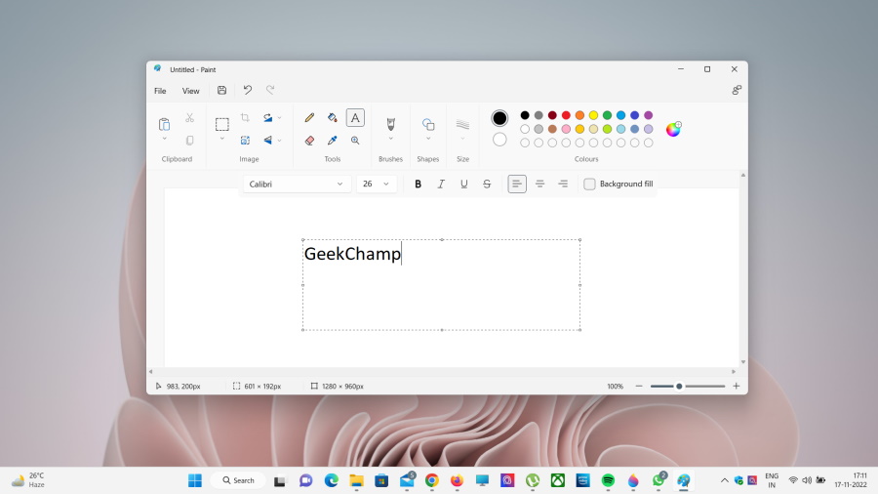
Task: Click the Redo arrow
Action: point(270,90)
